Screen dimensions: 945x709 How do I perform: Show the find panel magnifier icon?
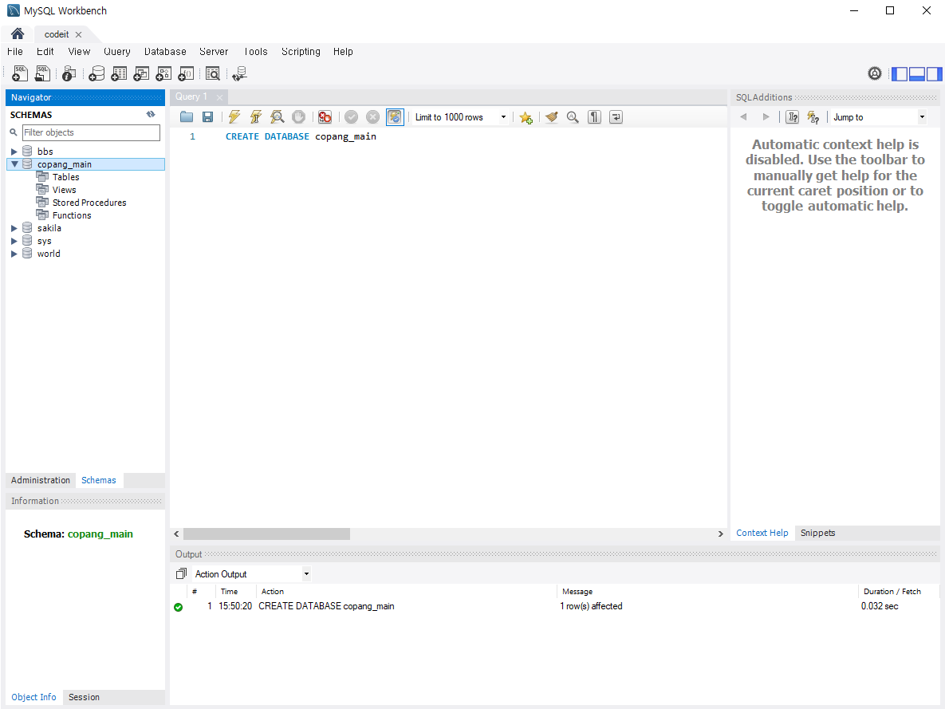click(573, 117)
